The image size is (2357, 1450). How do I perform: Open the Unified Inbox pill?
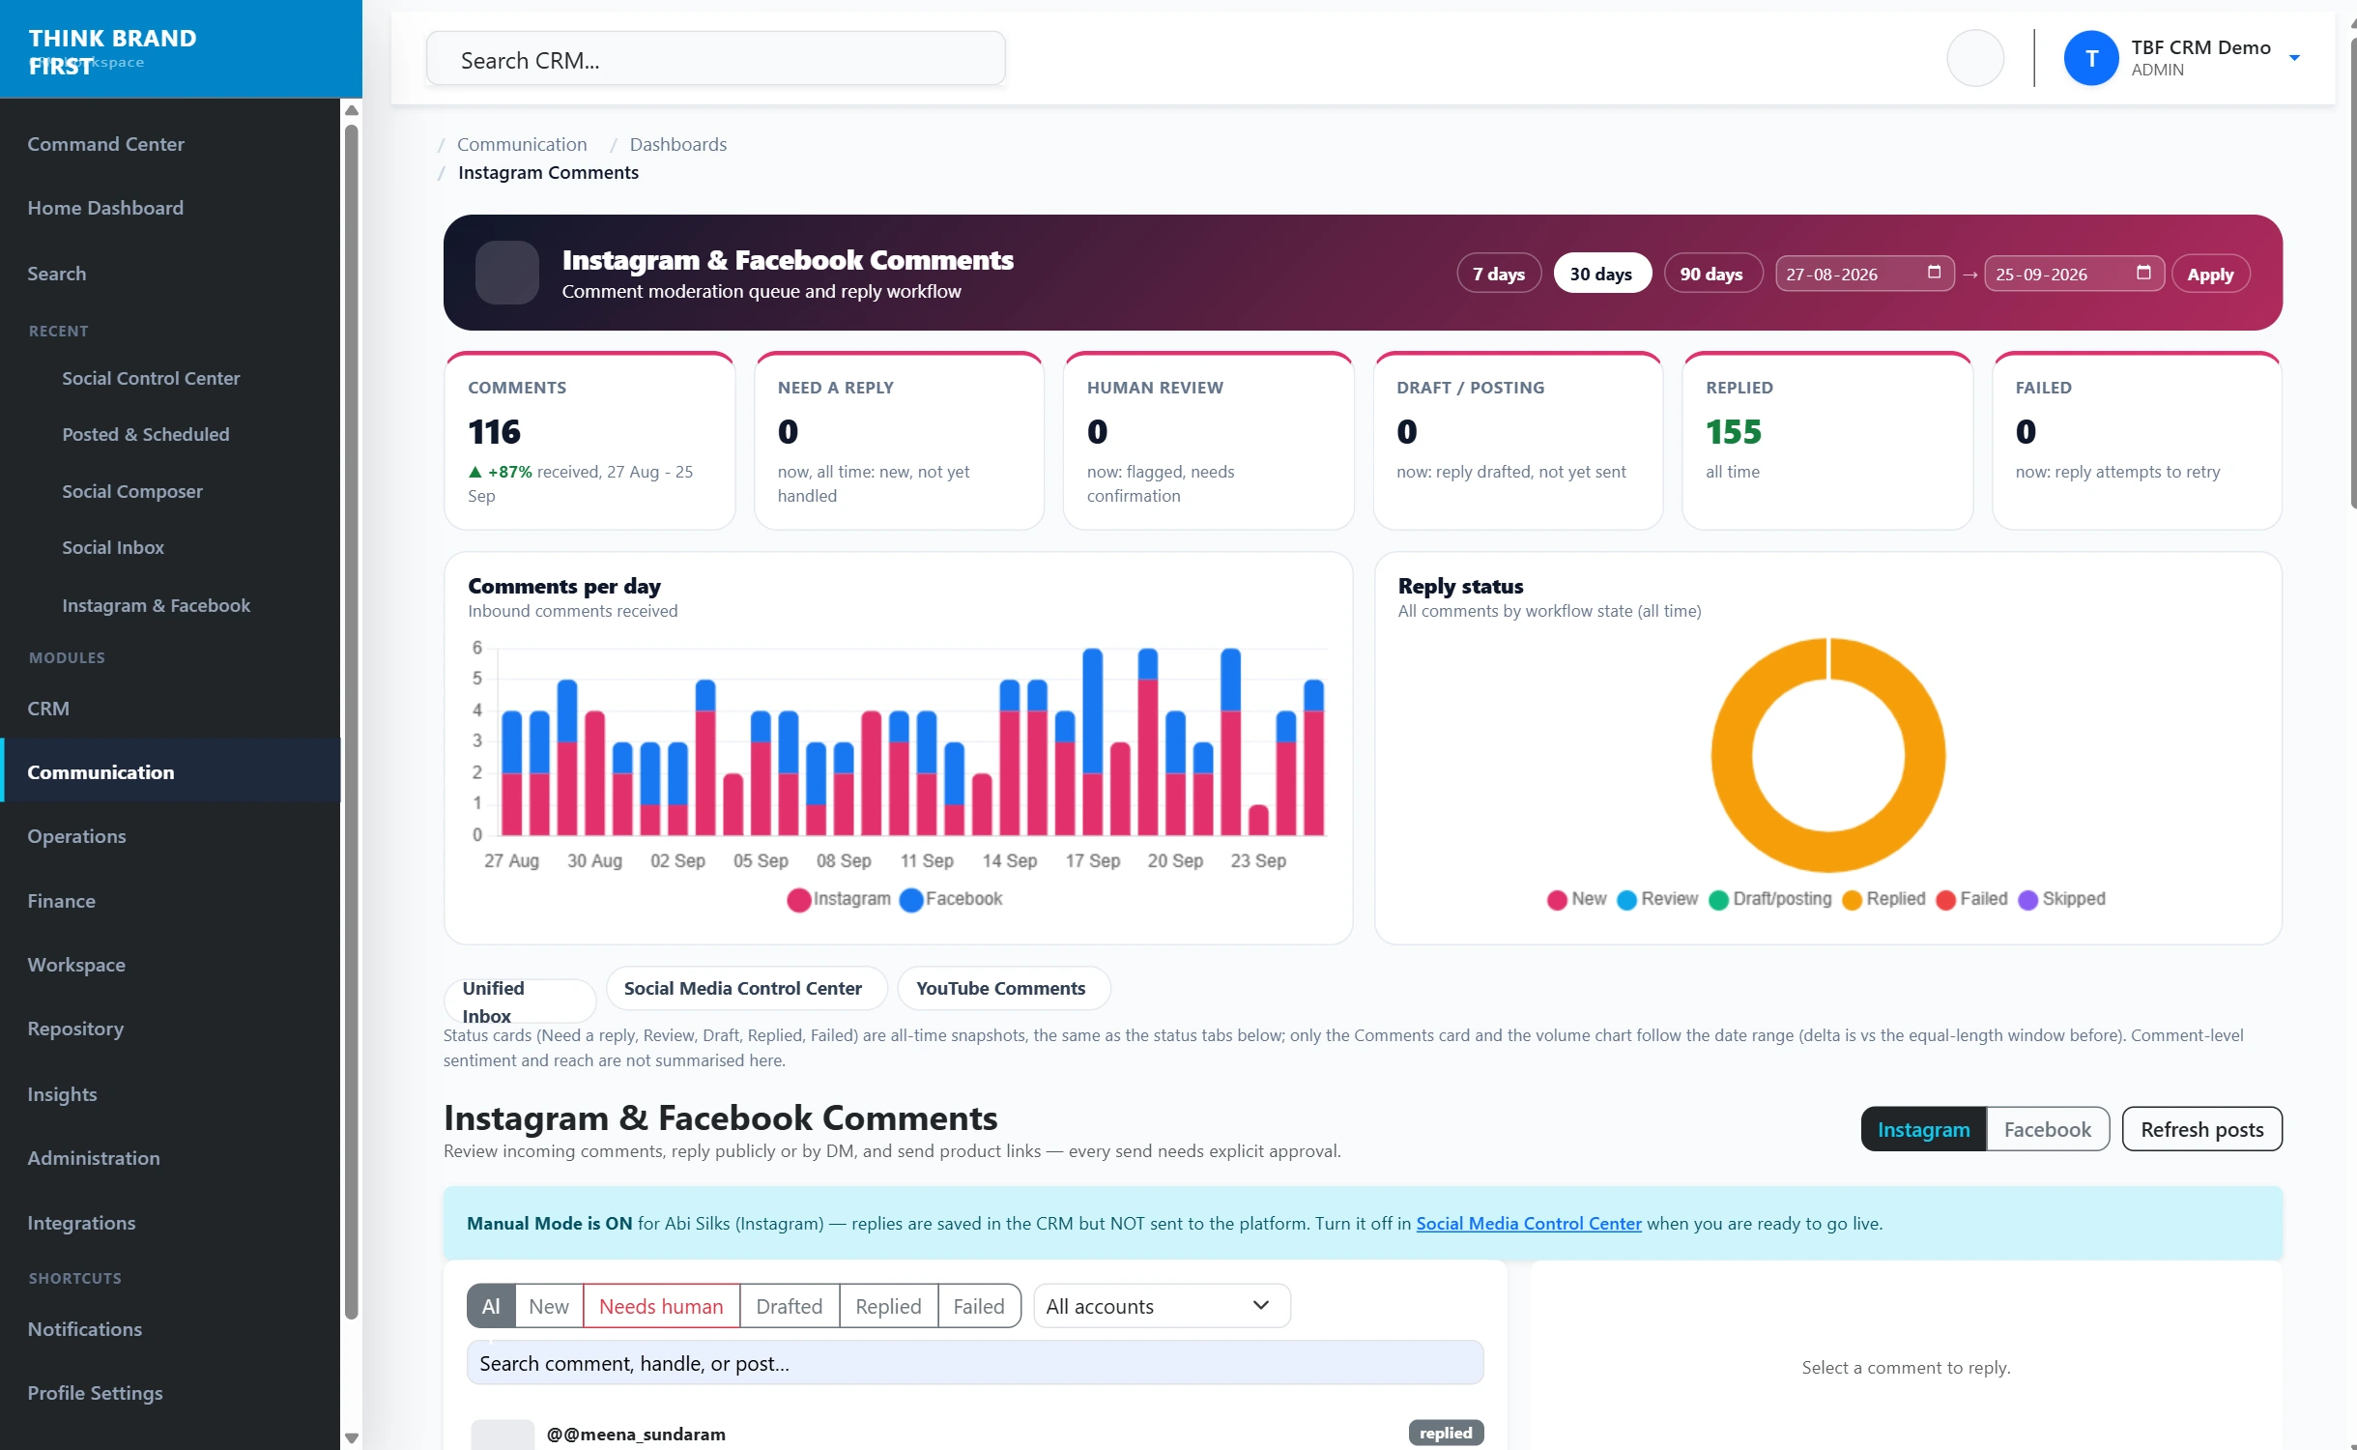point(520,1000)
